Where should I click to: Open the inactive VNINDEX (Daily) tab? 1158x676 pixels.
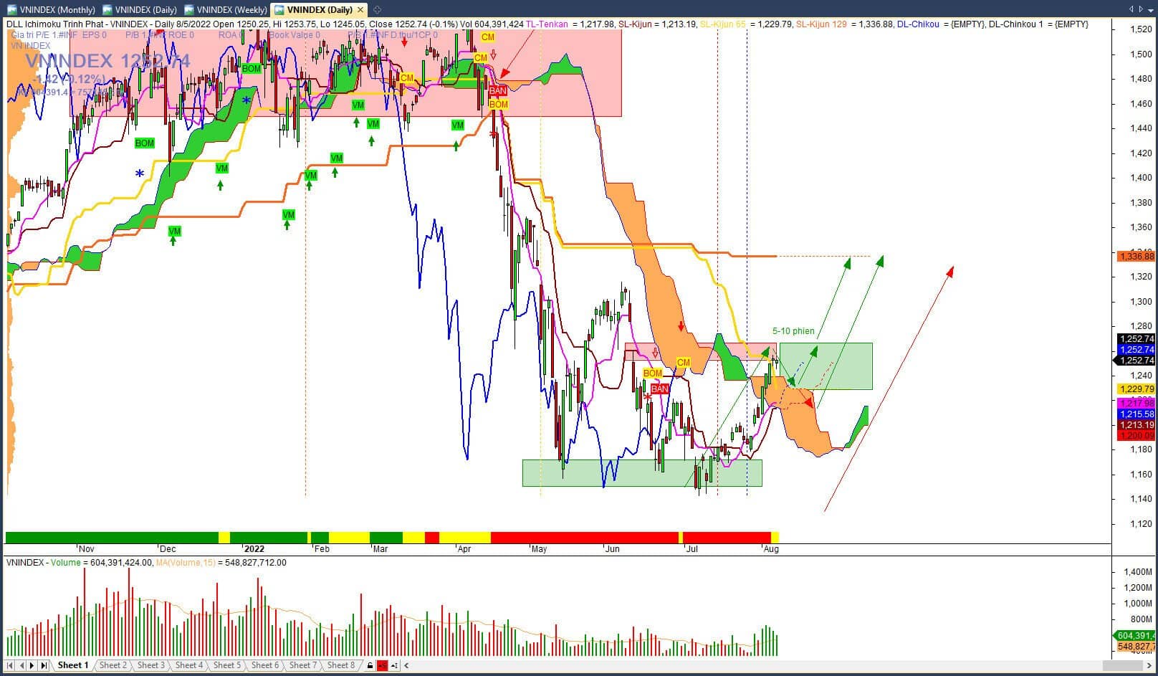(x=139, y=9)
